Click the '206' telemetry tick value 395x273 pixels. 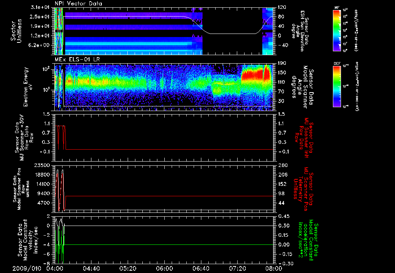coord(282,175)
